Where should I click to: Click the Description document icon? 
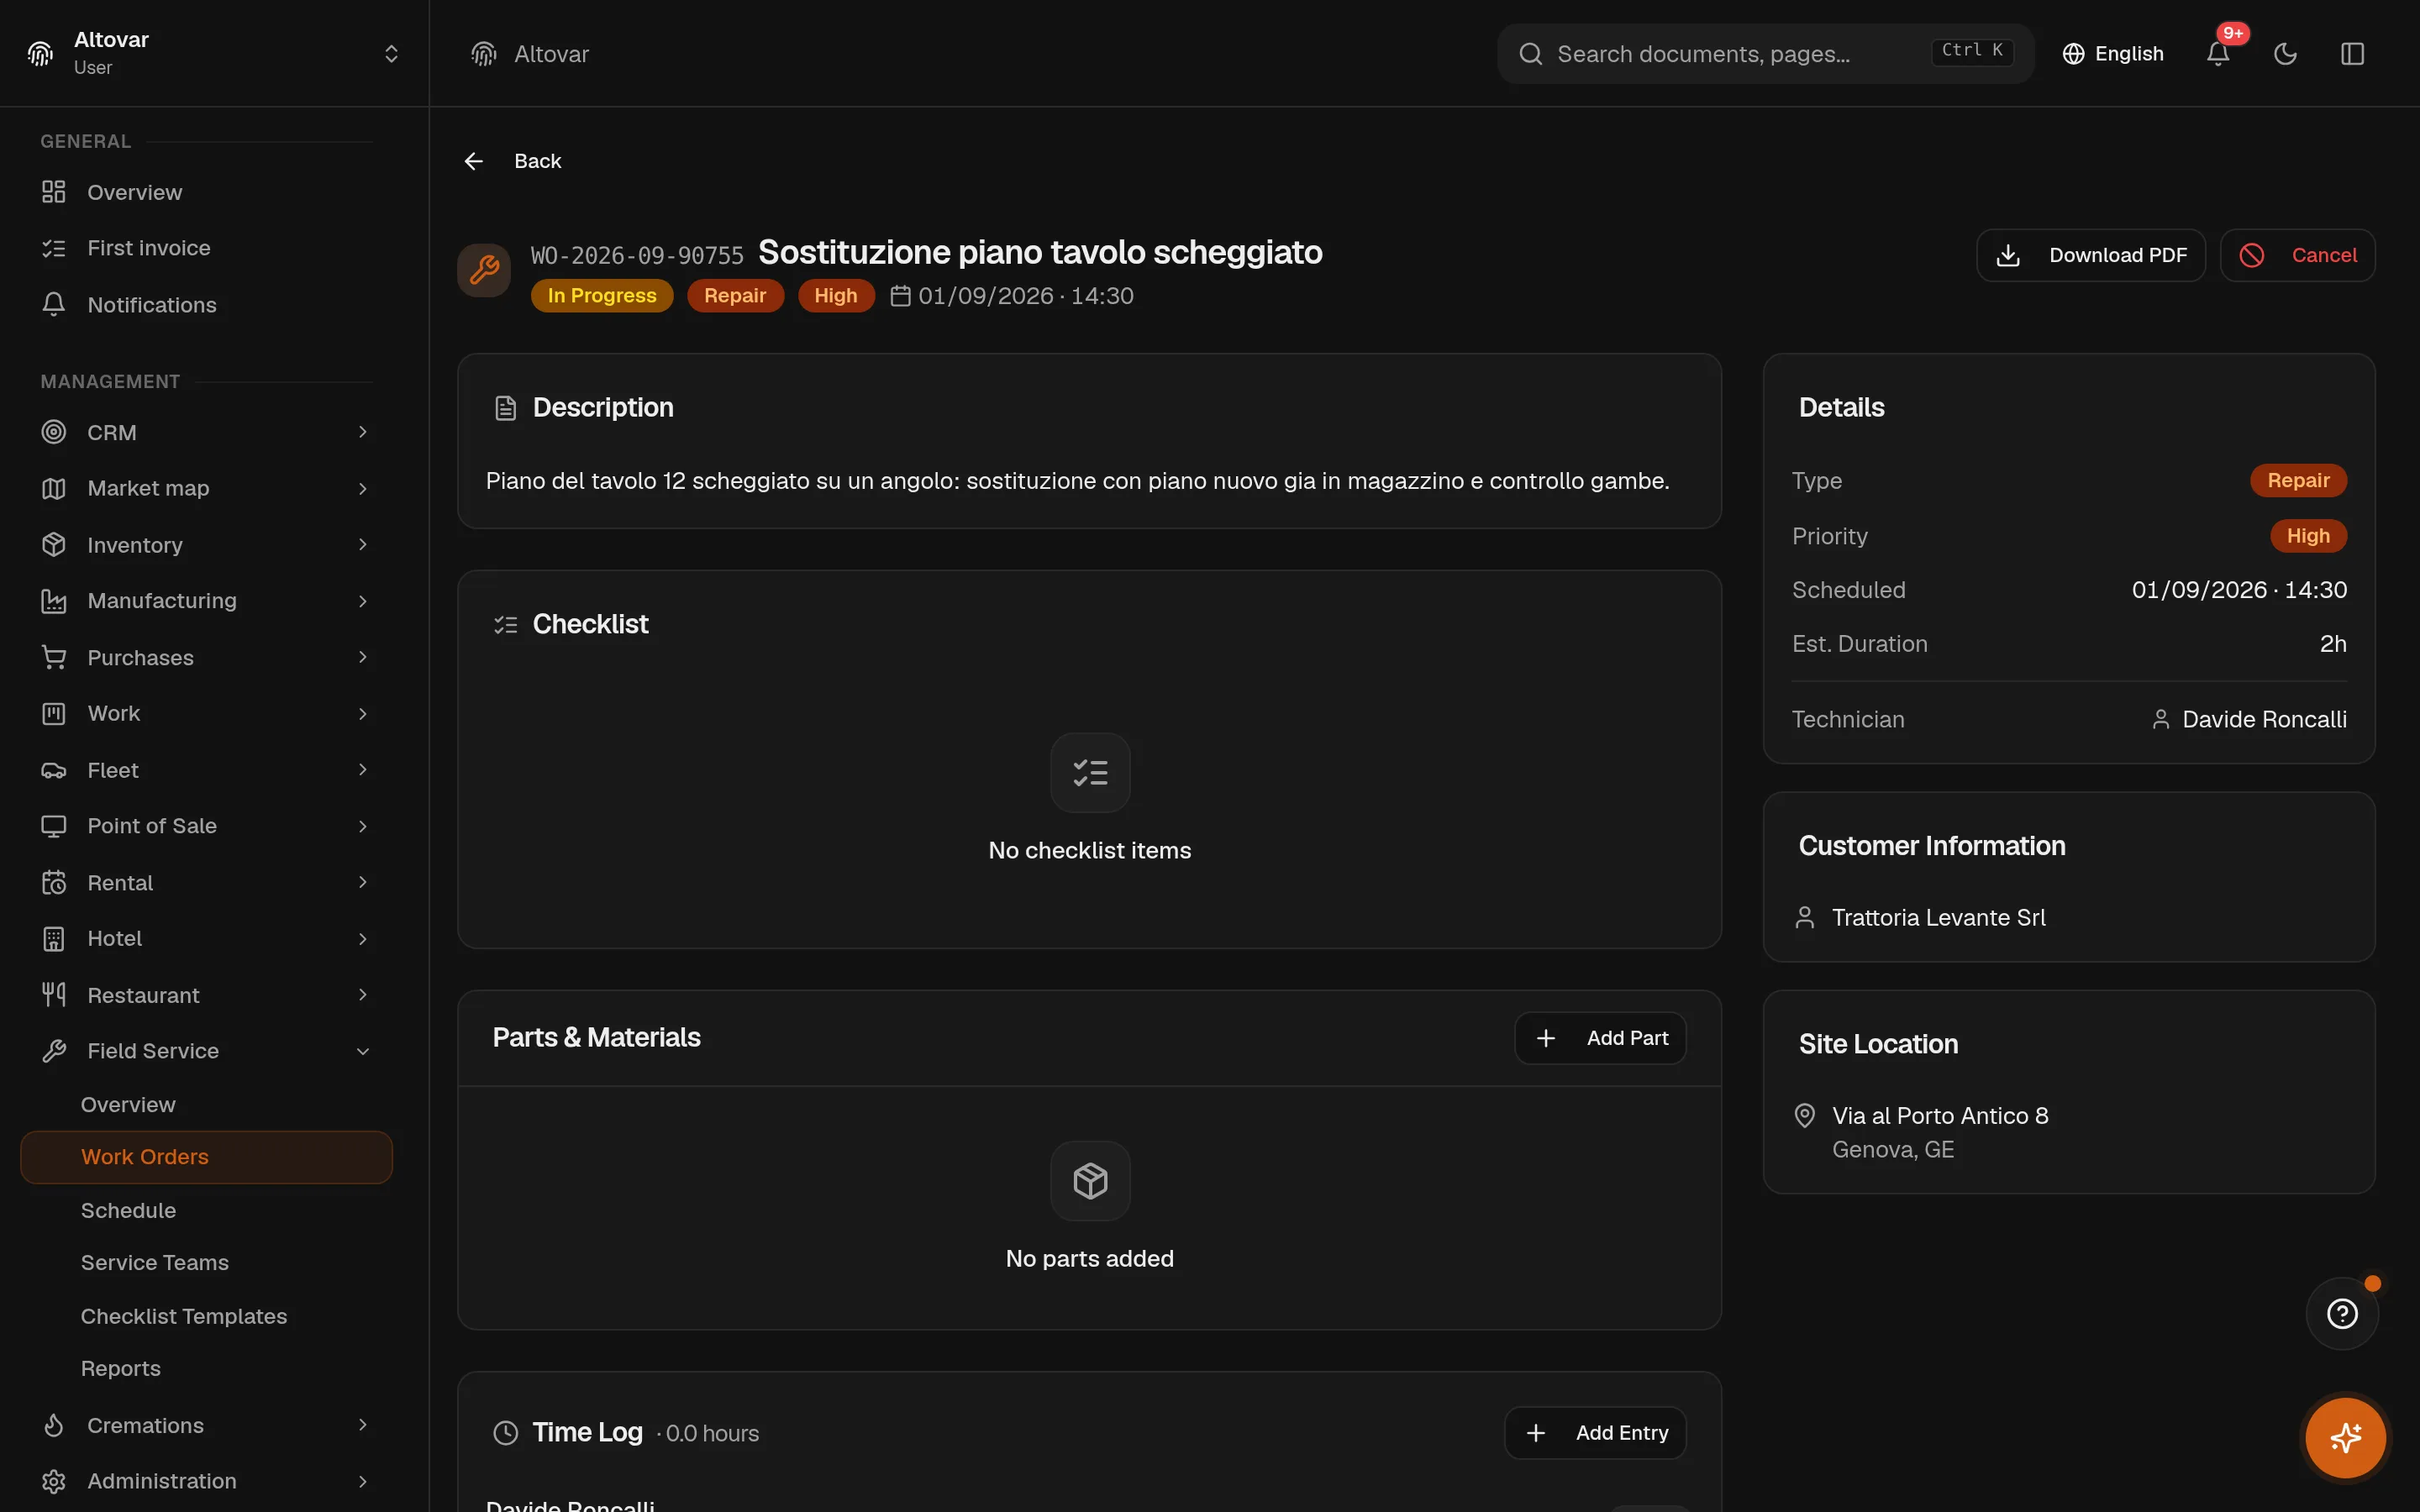click(506, 408)
